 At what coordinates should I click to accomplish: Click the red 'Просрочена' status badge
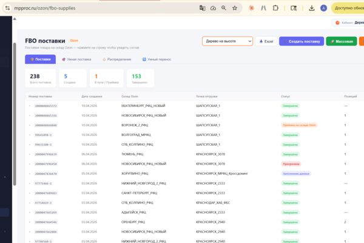pyautogui.click(x=291, y=164)
